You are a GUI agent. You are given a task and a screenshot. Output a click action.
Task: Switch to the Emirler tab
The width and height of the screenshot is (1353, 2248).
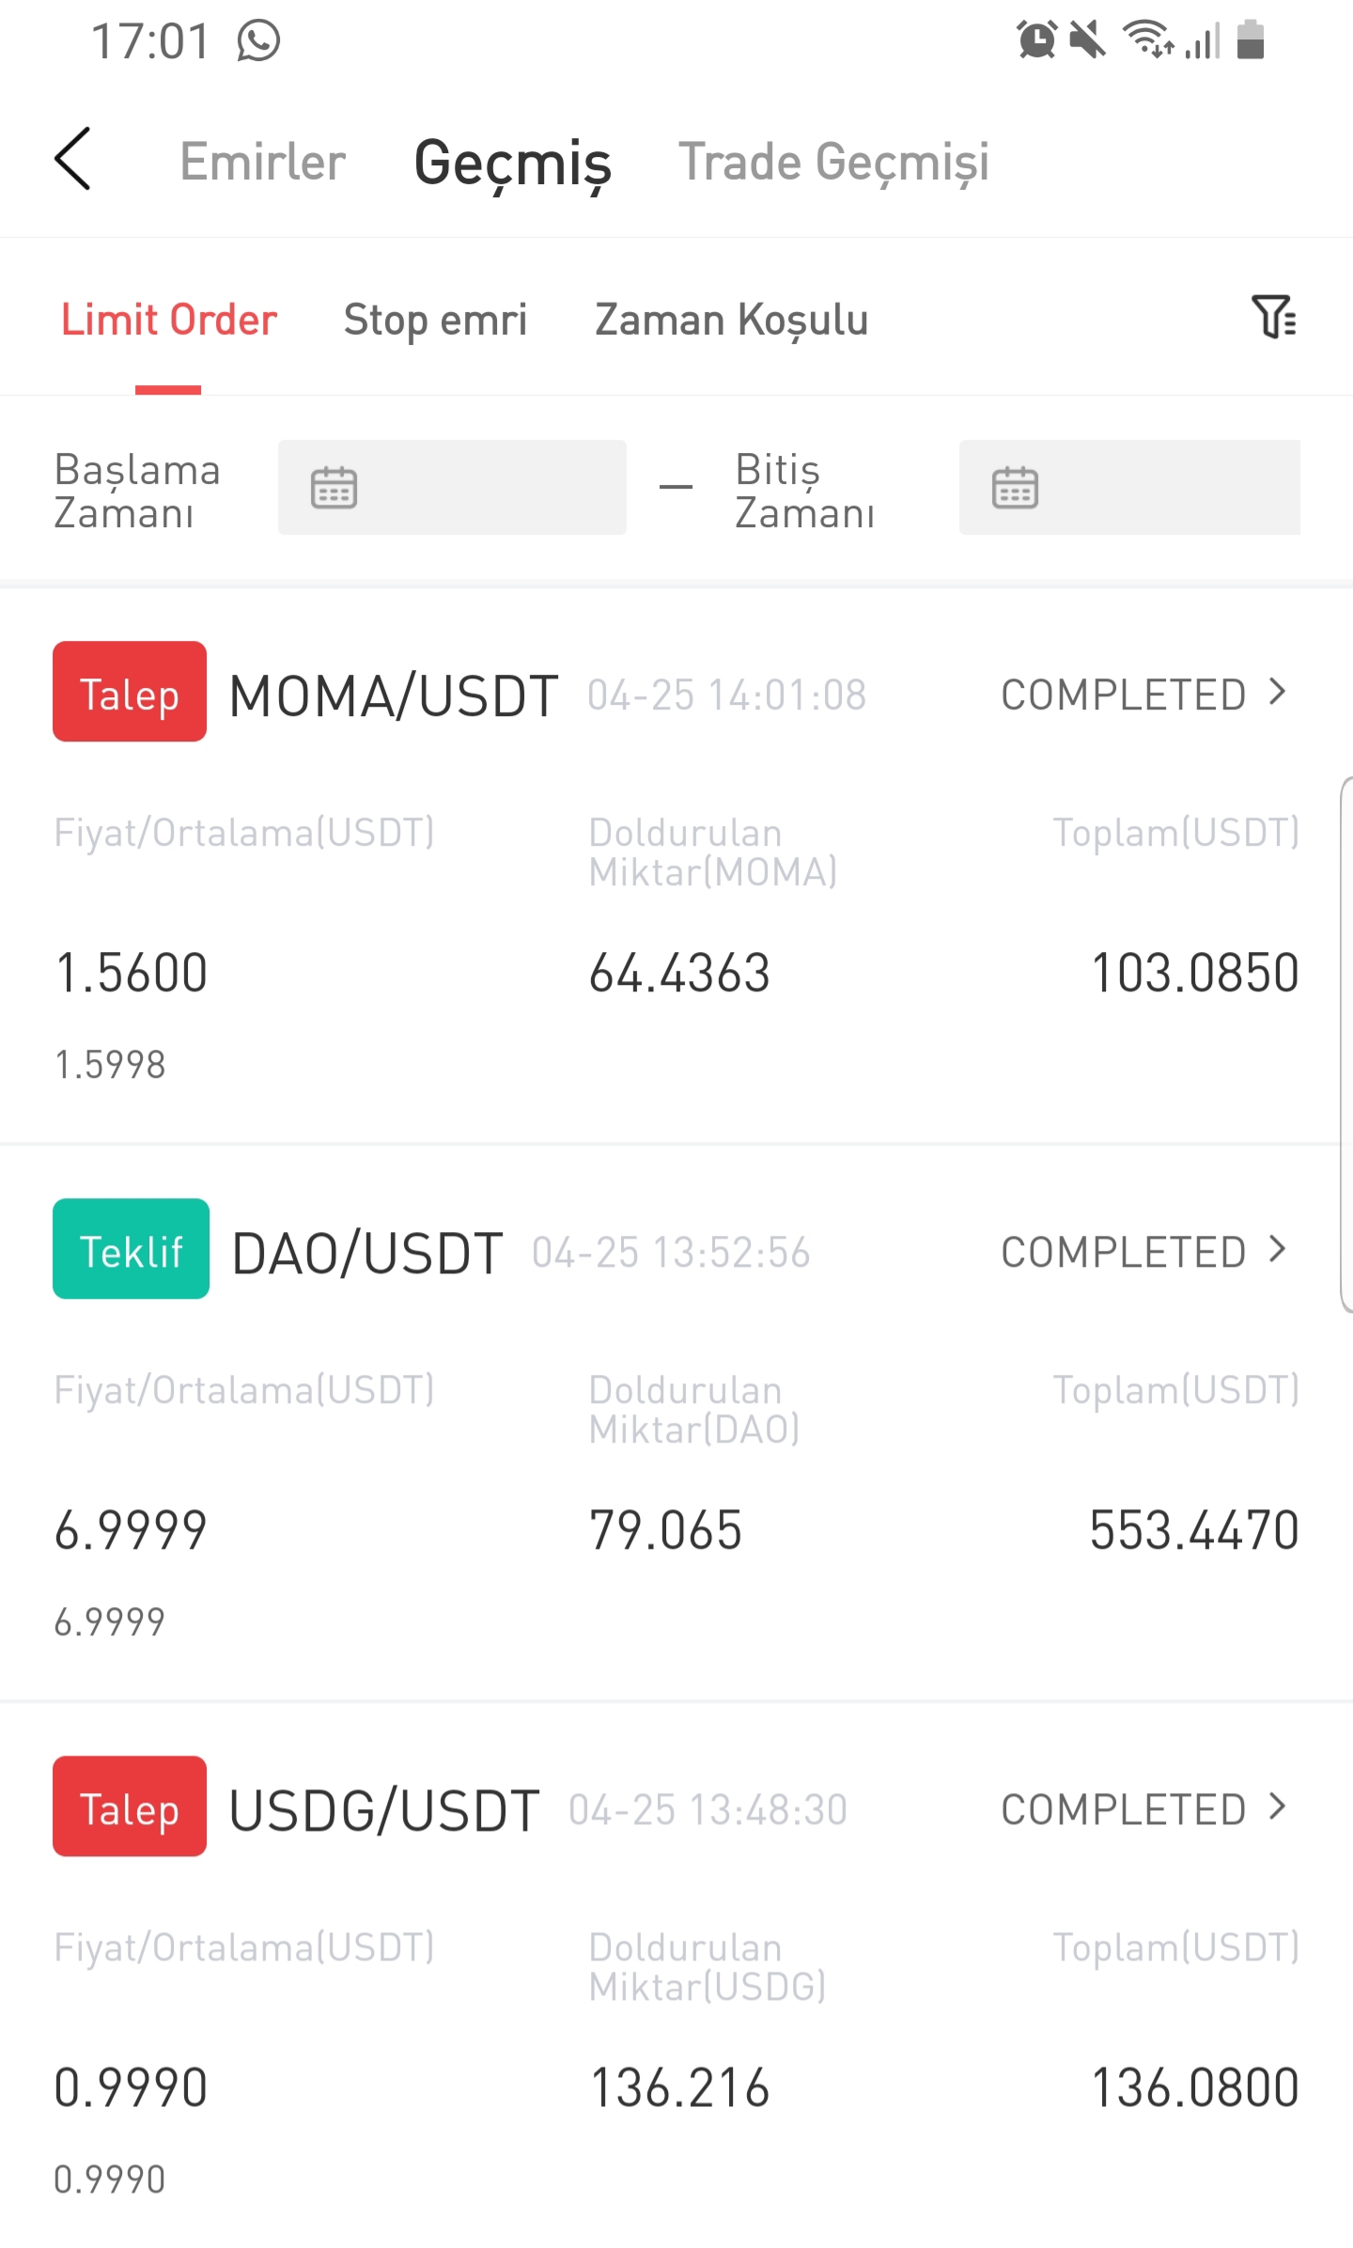(263, 162)
